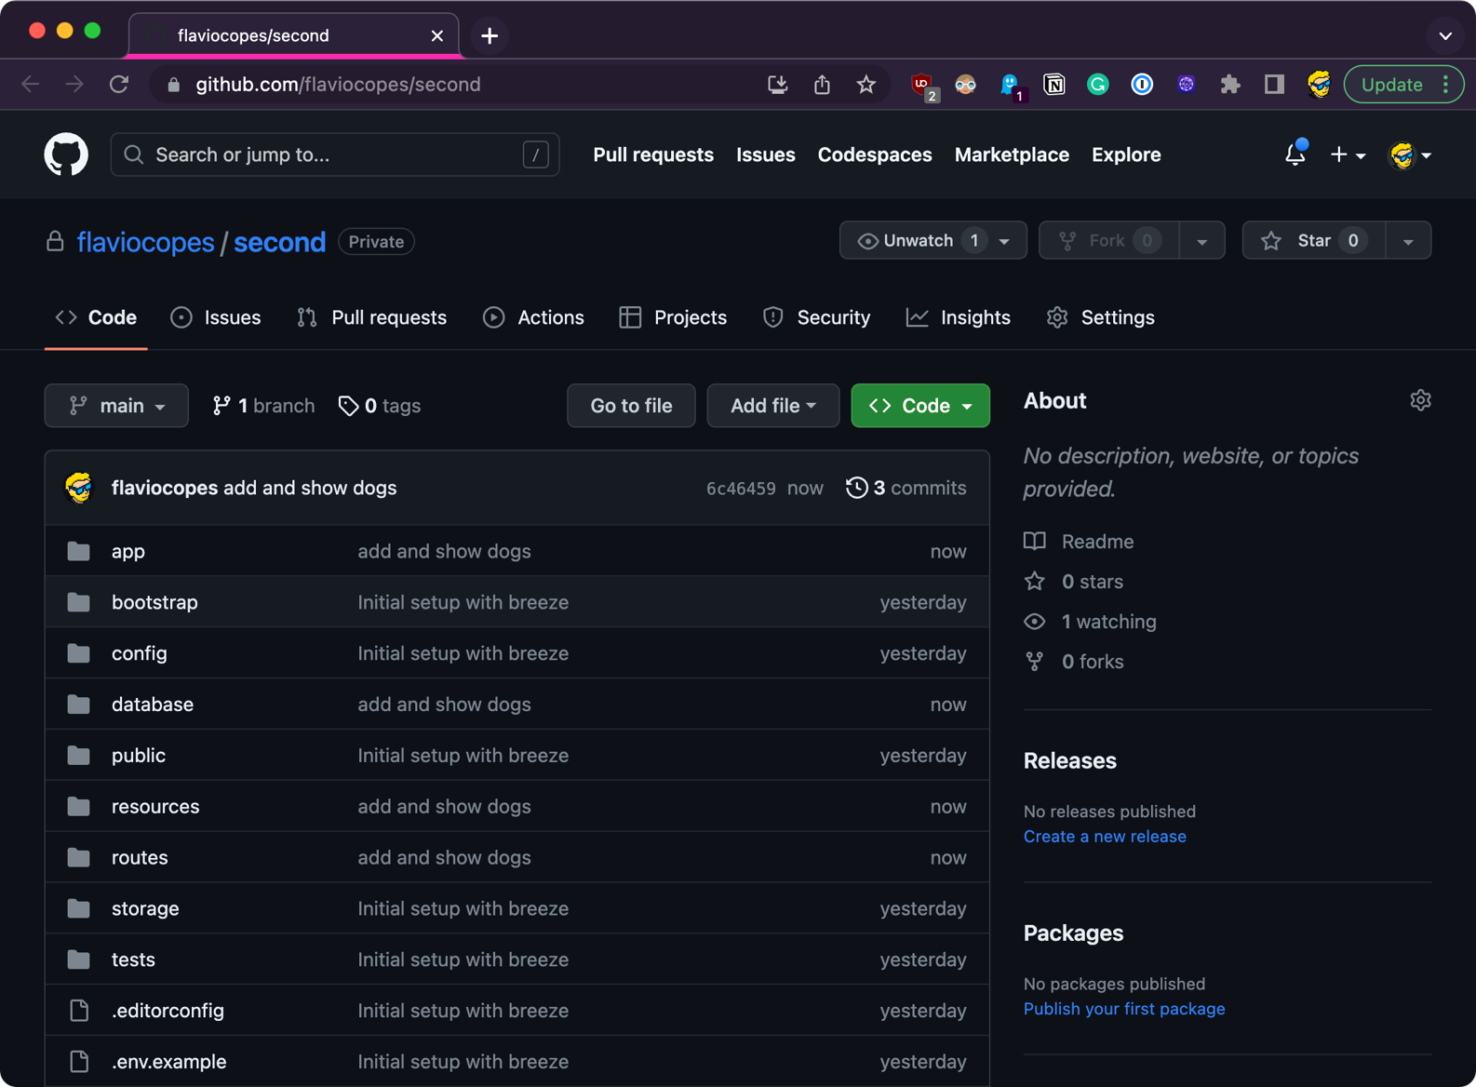
Task: Open the repository Settings tab
Action: coord(1101,317)
